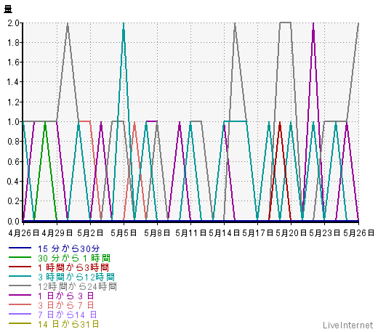Select the 7日から14日 legend label
Screen dimensions: 378x332
[68, 315]
